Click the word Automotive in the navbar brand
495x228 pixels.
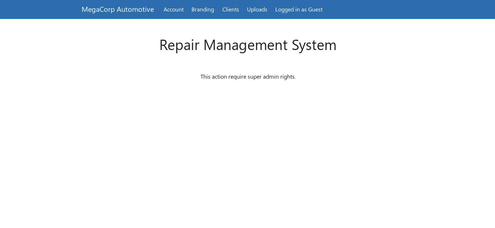[135, 9]
